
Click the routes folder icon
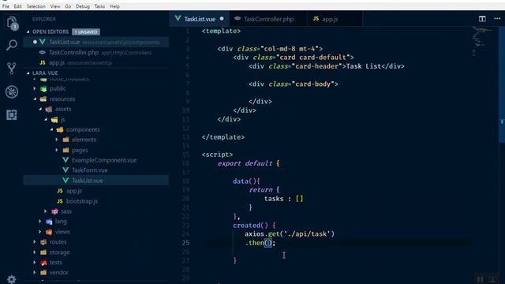coord(43,242)
